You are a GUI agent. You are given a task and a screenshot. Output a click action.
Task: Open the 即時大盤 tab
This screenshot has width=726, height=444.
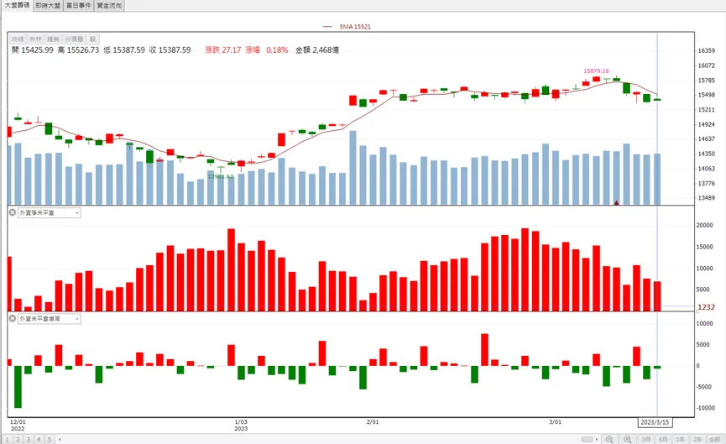48,6
